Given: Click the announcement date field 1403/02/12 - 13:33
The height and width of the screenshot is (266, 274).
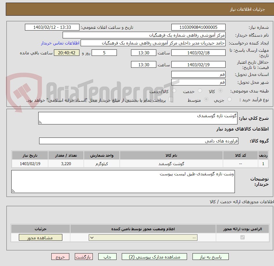Looking at the screenshot, I should 52,27.
